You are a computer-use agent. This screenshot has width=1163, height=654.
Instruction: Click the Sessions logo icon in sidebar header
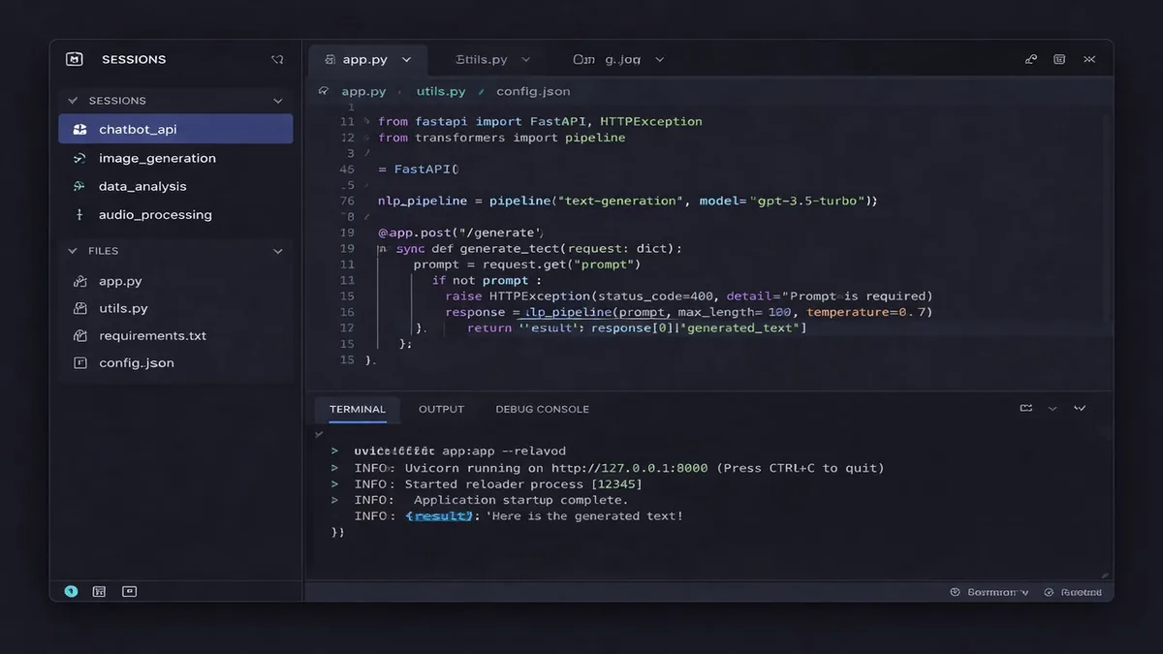75,59
